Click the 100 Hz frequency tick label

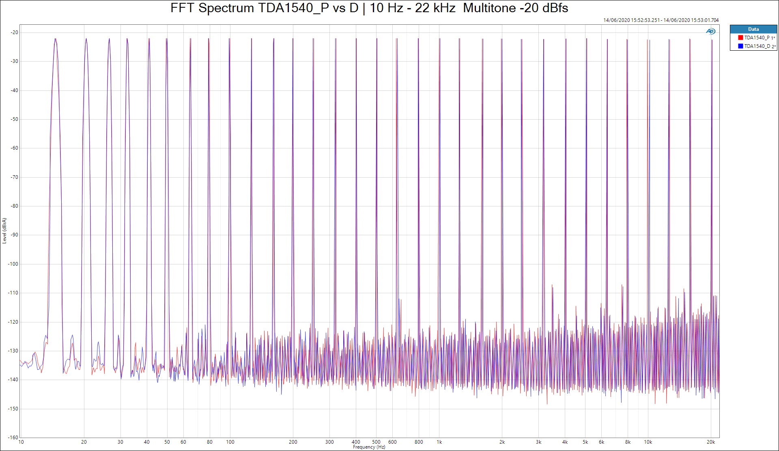point(230,442)
